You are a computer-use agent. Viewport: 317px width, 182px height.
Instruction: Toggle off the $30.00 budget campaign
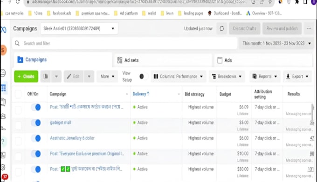click(x=36, y=169)
